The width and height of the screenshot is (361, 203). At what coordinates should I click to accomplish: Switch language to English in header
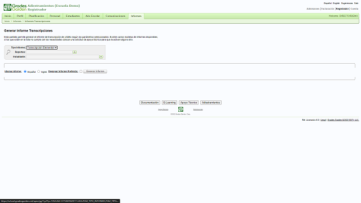coord(336,3)
